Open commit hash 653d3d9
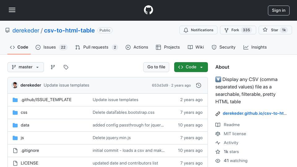Viewport: 297px width, 167px height. click(x=160, y=85)
